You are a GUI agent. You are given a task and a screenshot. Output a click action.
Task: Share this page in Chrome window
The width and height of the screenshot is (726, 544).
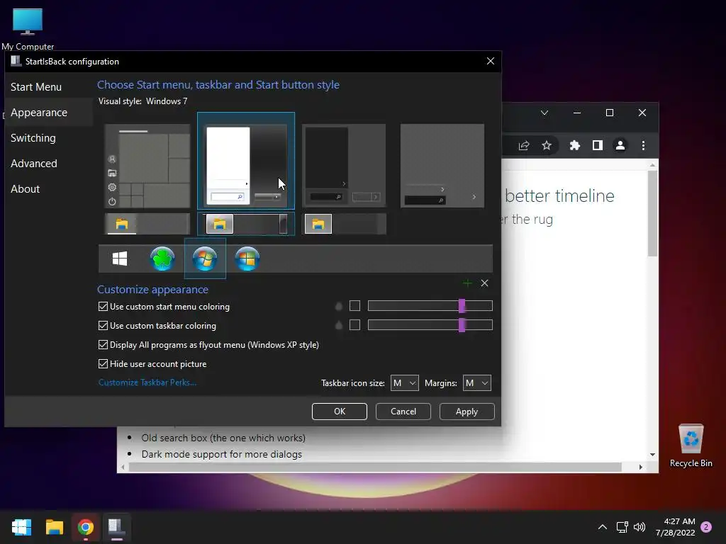point(524,145)
